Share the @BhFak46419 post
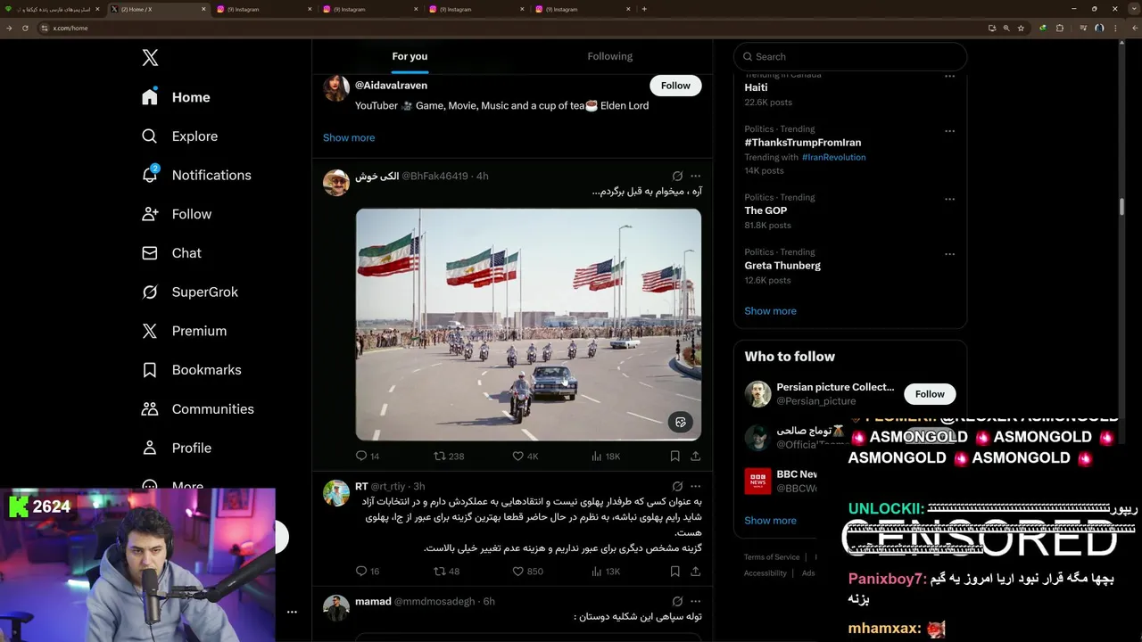The width and height of the screenshot is (1142, 642). tap(696, 456)
